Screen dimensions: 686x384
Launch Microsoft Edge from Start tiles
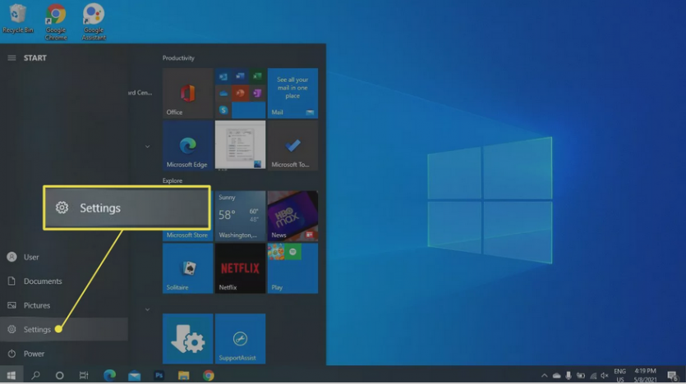coord(187,145)
